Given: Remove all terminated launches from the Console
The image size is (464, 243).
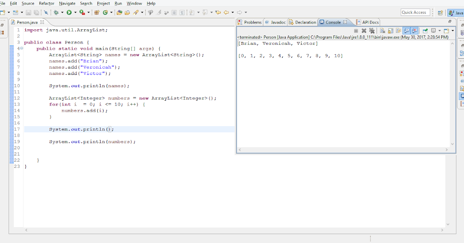Looking at the screenshot, I should (372, 30).
